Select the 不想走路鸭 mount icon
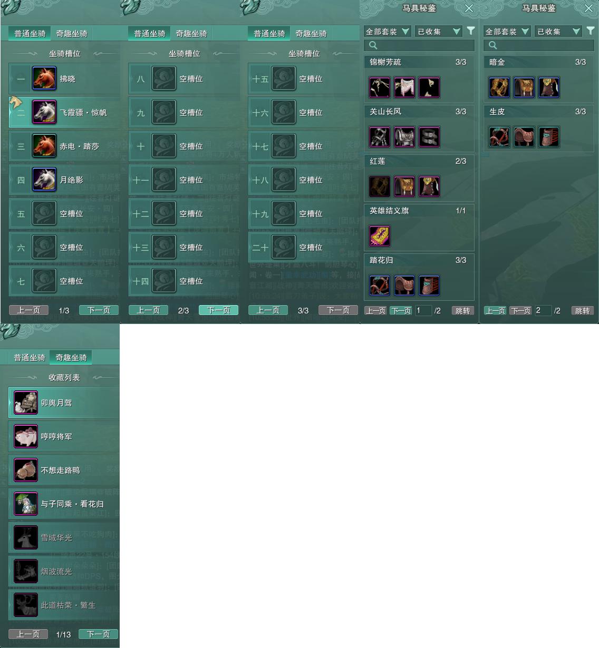Screen dimensions: 599x648 [26, 470]
